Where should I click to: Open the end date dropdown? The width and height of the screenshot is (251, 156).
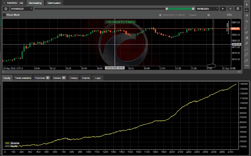pyautogui.click(x=207, y=9)
